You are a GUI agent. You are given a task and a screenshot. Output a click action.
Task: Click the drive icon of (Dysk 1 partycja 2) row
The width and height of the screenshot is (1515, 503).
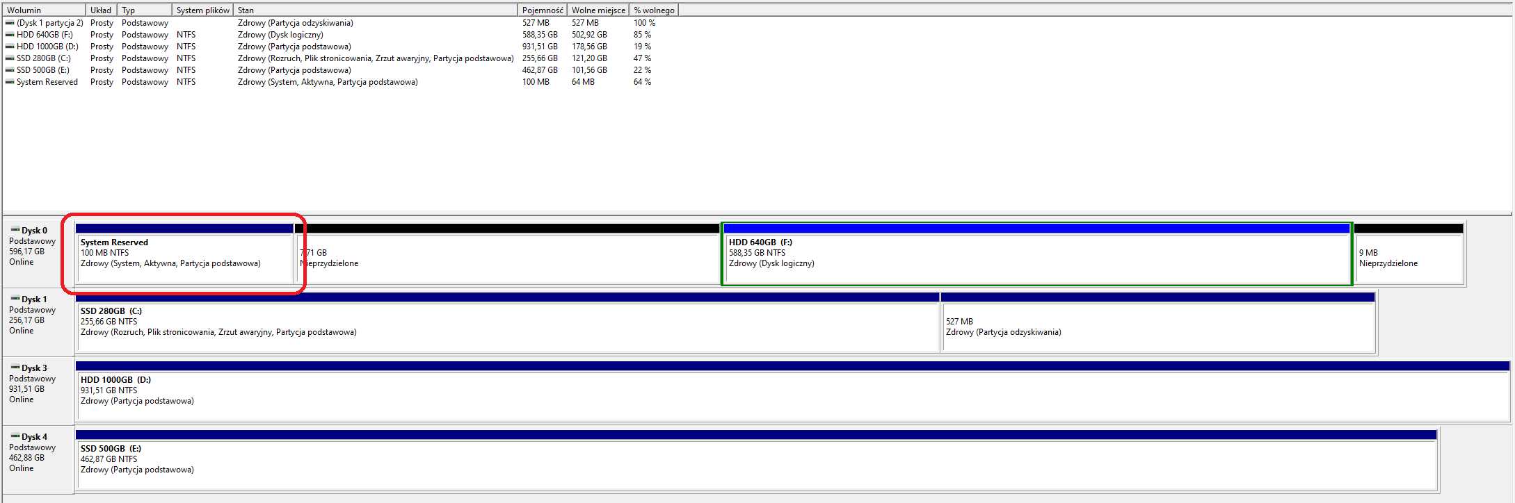click(x=10, y=23)
